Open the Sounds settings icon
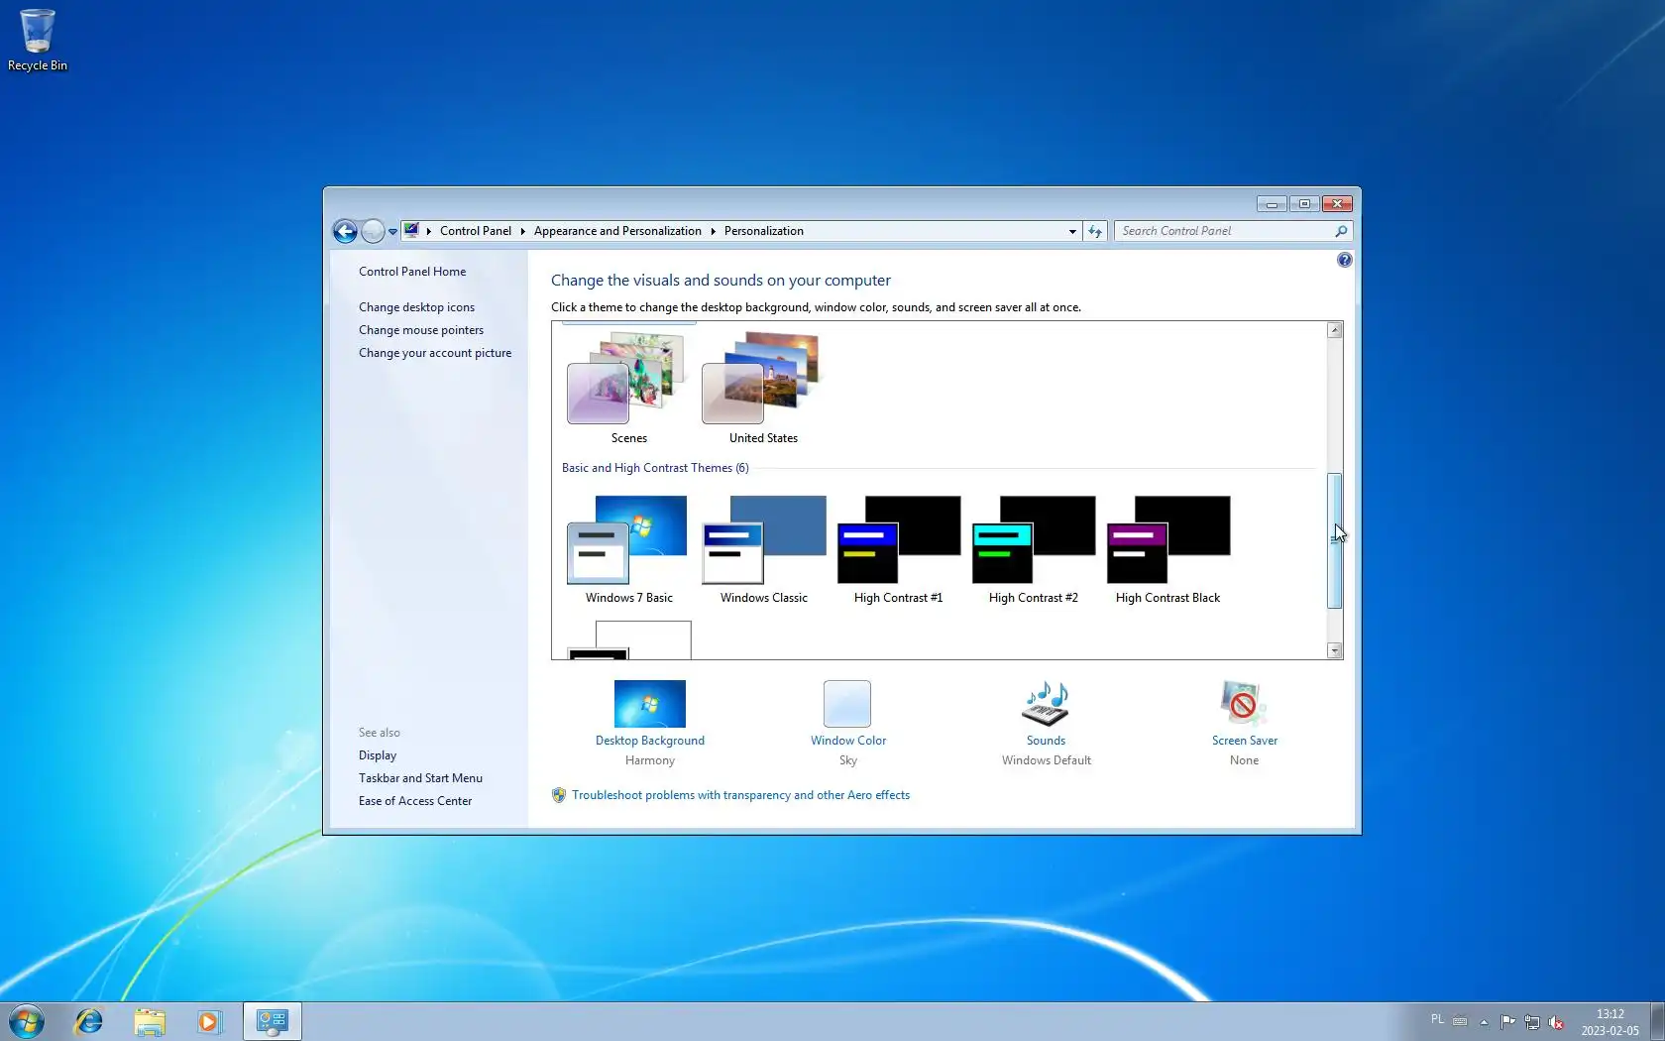This screenshot has width=1665, height=1041. pyautogui.click(x=1046, y=704)
